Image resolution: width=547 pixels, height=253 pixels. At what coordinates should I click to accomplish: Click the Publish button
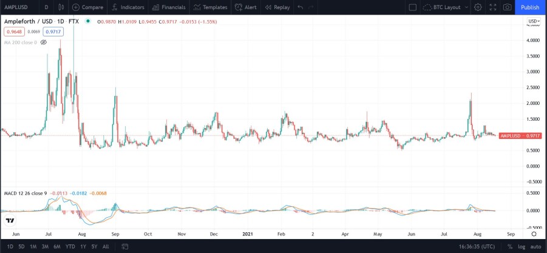point(530,7)
